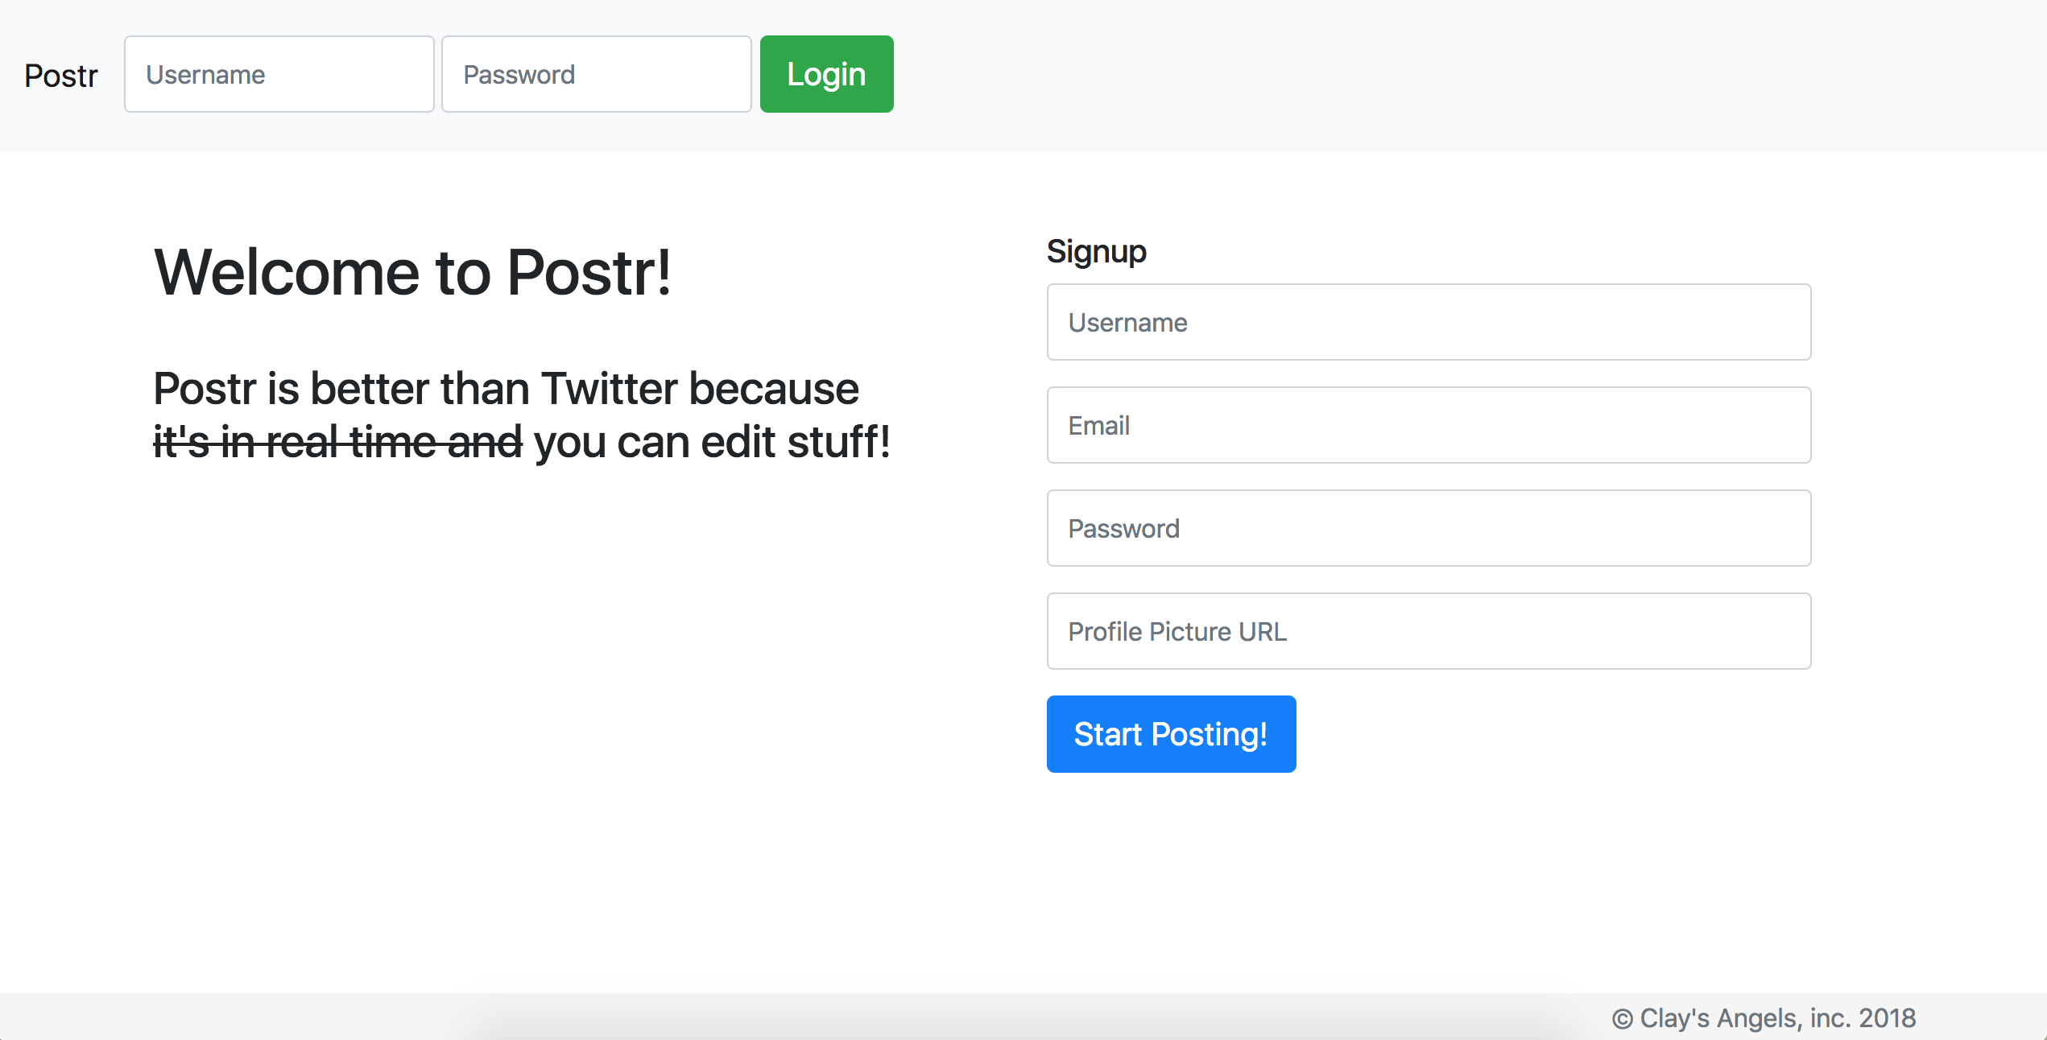
Task: Select the Email field in Signup
Action: pyautogui.click(x=1429, y=425)
